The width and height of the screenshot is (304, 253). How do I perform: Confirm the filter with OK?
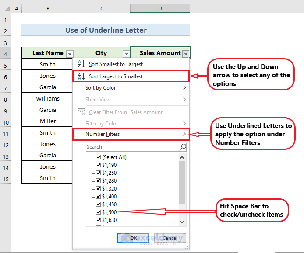click(x=134, y=238)
